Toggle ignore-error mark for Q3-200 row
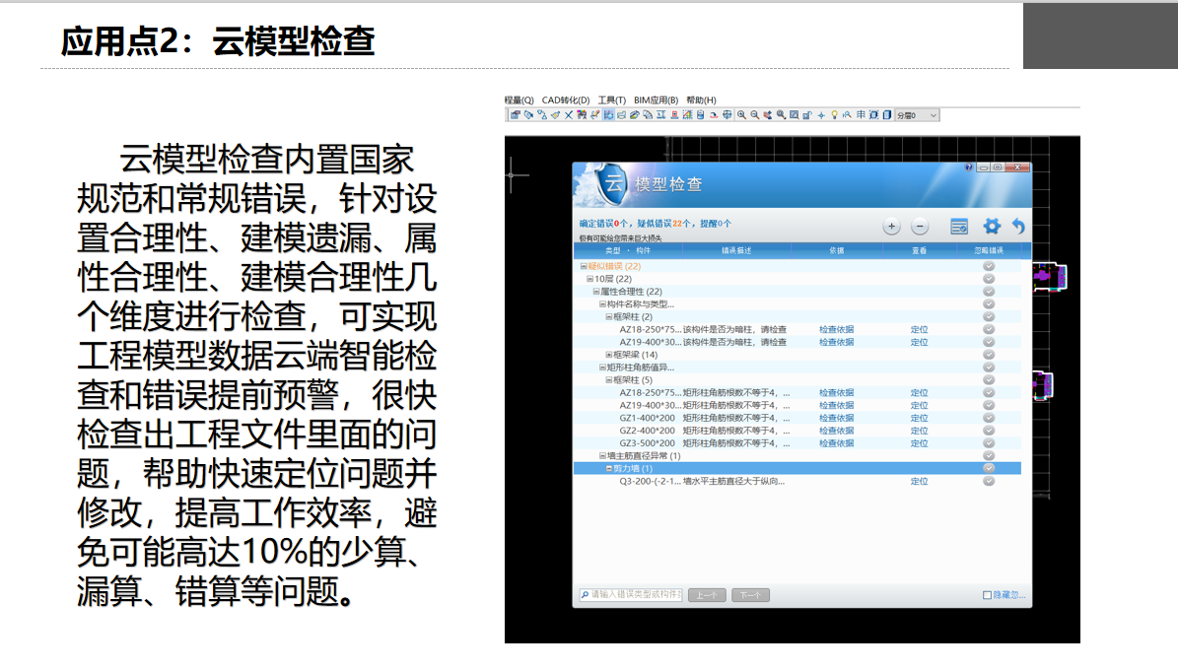Viewport: 1178px width, 670px height. click(x=989, y=481)
